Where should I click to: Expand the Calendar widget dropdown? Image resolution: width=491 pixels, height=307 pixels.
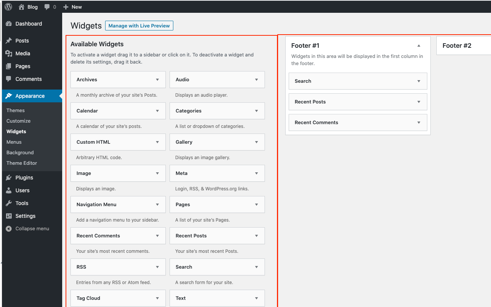click(158, 111)
